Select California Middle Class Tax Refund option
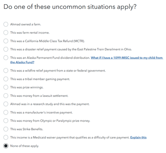 tap(6, 41)
